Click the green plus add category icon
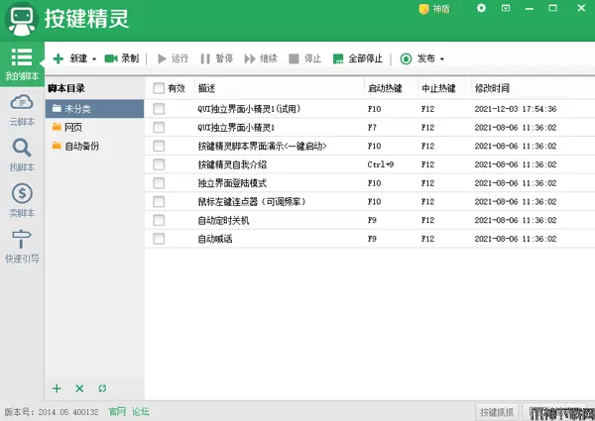 pos(57,388)
